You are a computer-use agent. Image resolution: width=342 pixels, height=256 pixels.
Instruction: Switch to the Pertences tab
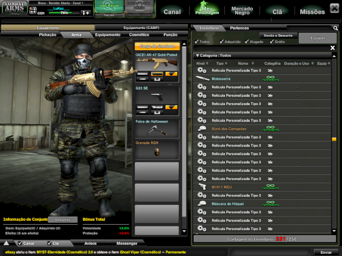click(x=239, y=28)
